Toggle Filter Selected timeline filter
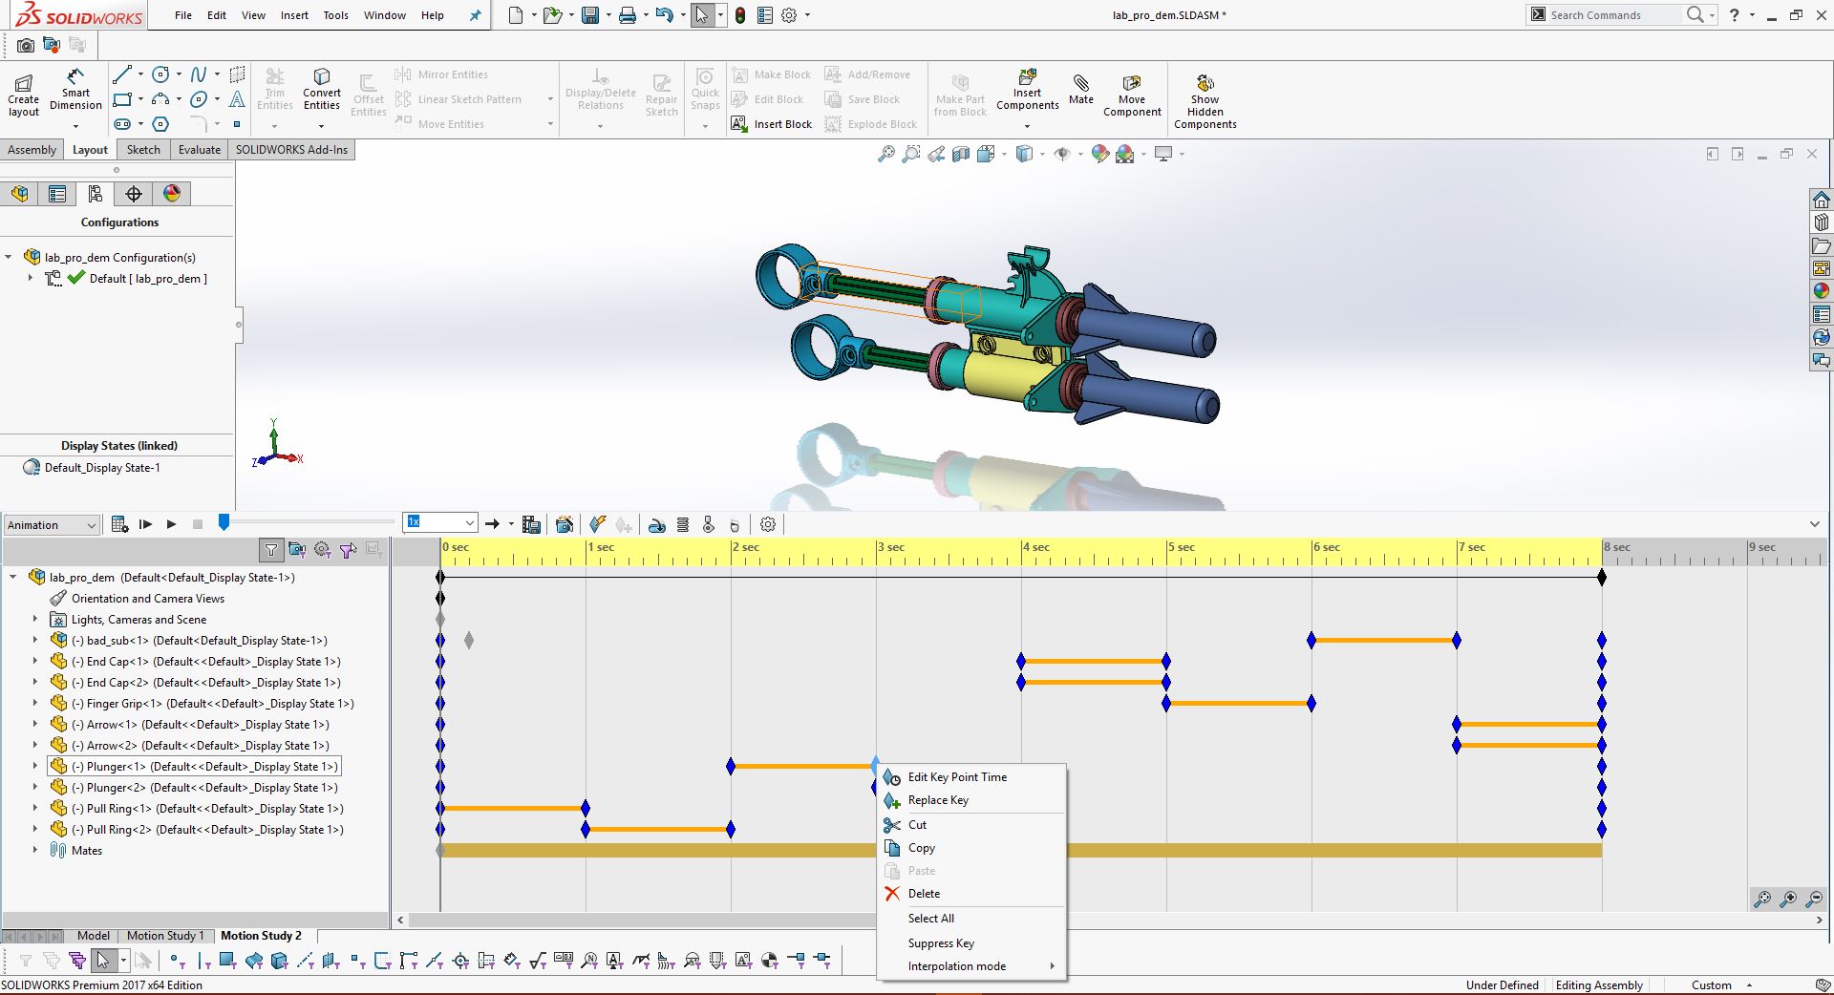 (349, 549)
